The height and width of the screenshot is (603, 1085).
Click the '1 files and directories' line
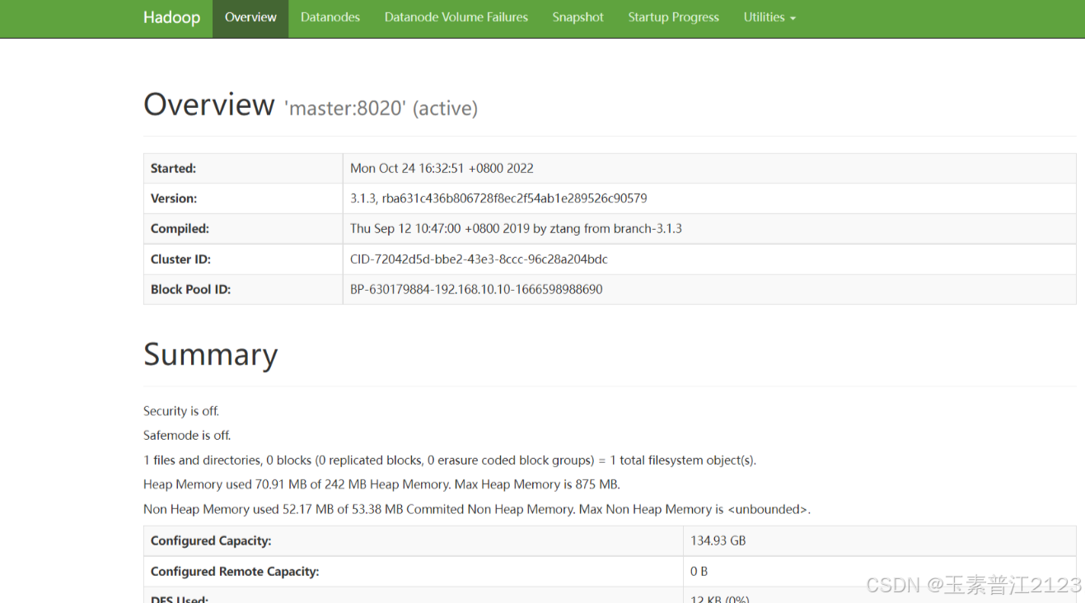click(x=450, y=460)
